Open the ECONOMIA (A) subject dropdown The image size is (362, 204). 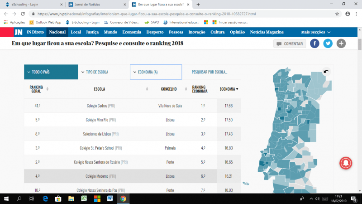click(x=156, y=72)
